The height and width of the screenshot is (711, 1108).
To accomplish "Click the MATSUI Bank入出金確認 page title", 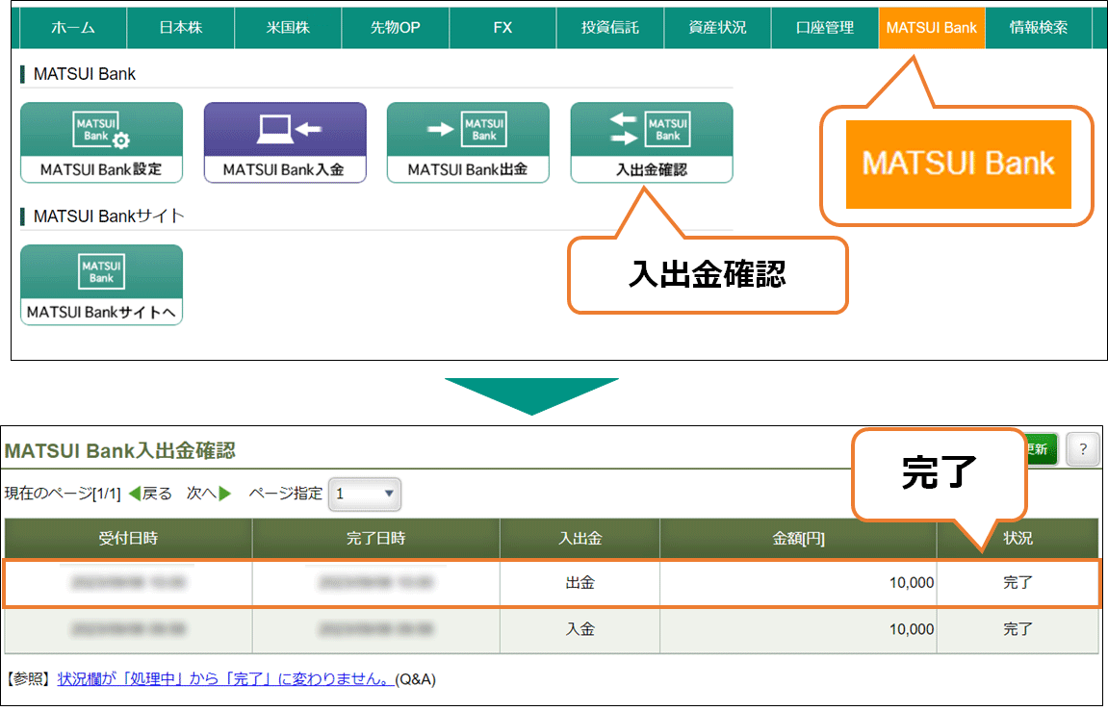I will pyautogui.click(x=120, y=450).
